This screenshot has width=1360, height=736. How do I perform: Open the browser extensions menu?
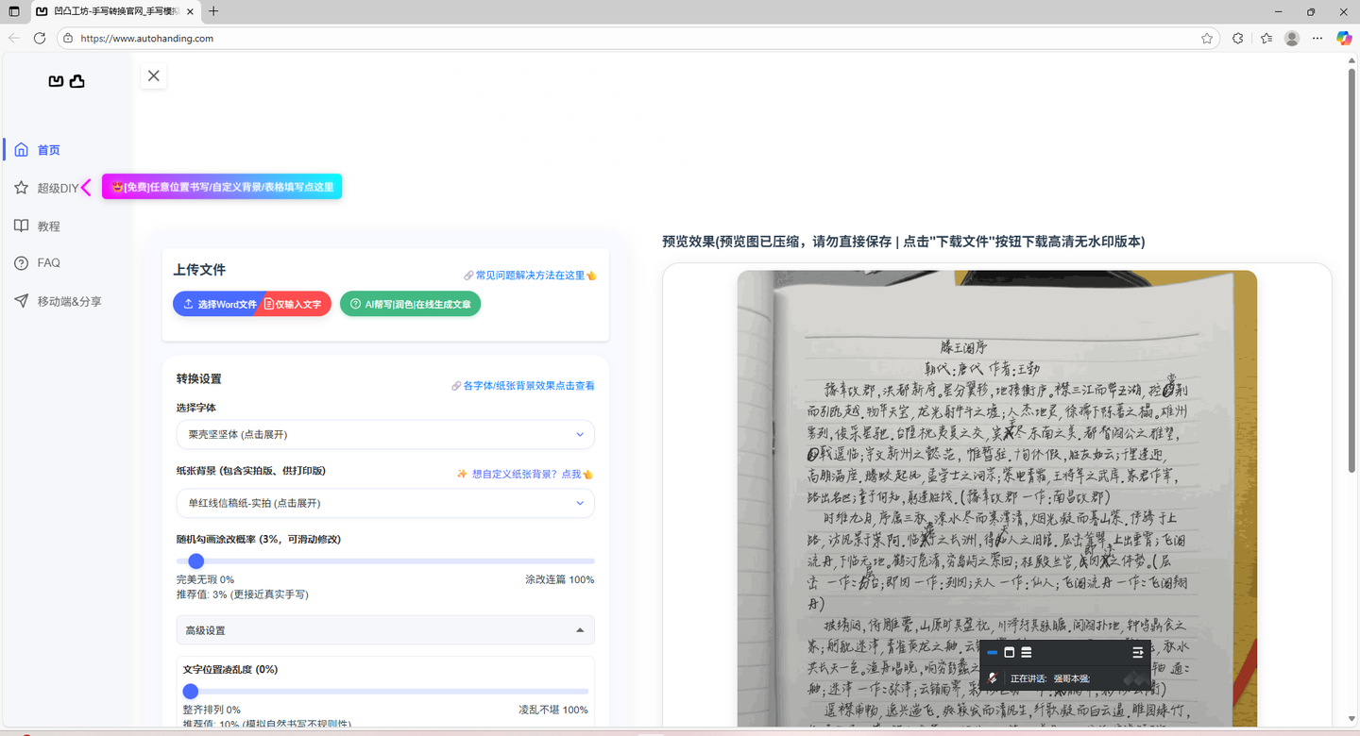click(1238, 39)
